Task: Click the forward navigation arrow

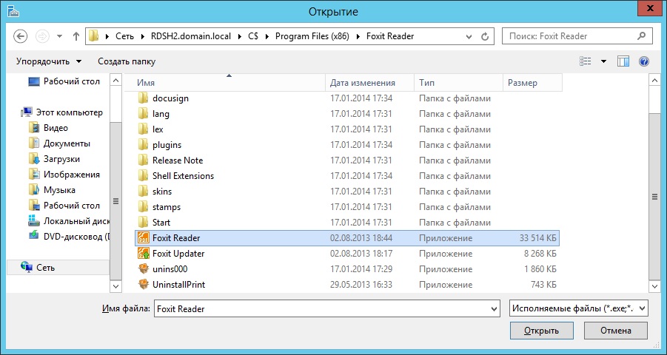Action: coord(42,36)
